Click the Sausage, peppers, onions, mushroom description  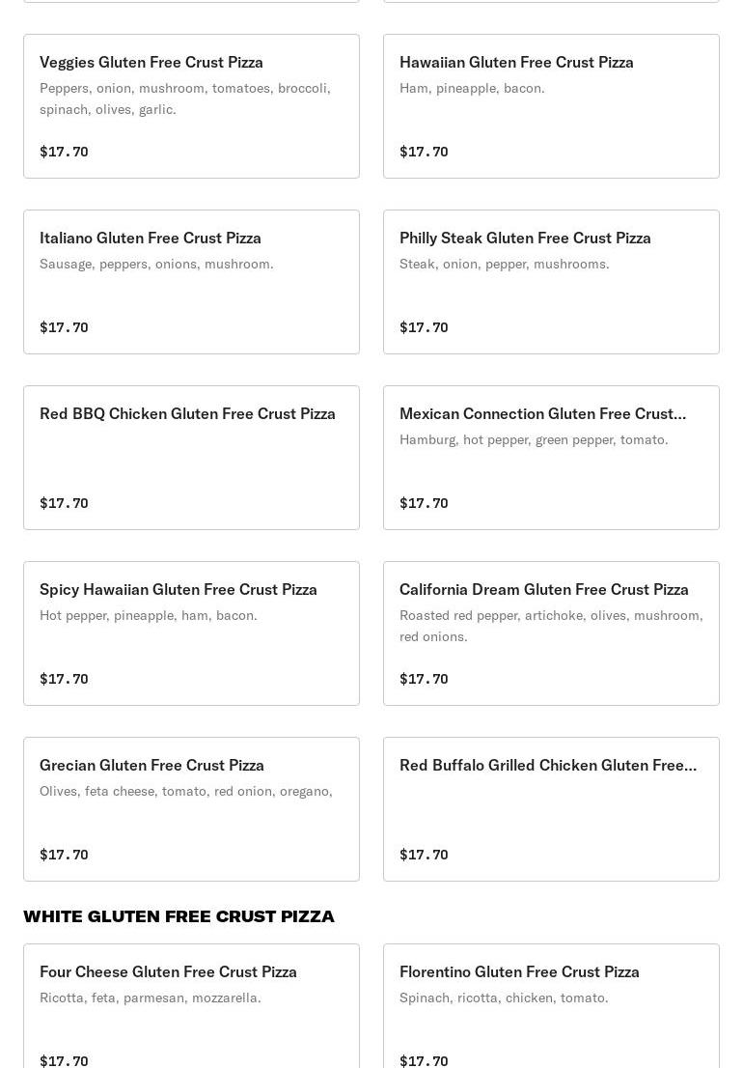[156, 264]
